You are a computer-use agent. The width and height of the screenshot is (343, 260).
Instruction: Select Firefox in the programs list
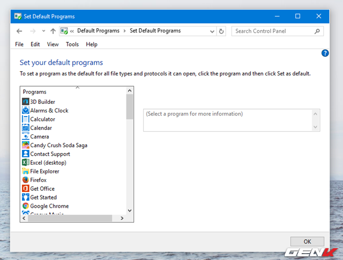tap(38, 180)
